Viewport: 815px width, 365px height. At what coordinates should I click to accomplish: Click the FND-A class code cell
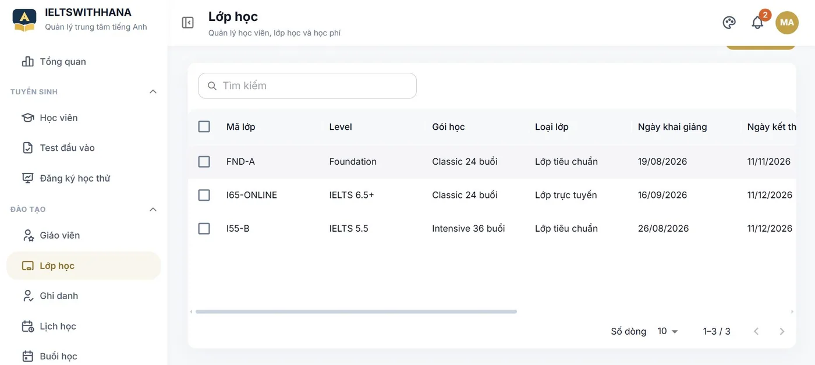coord(240,162)
